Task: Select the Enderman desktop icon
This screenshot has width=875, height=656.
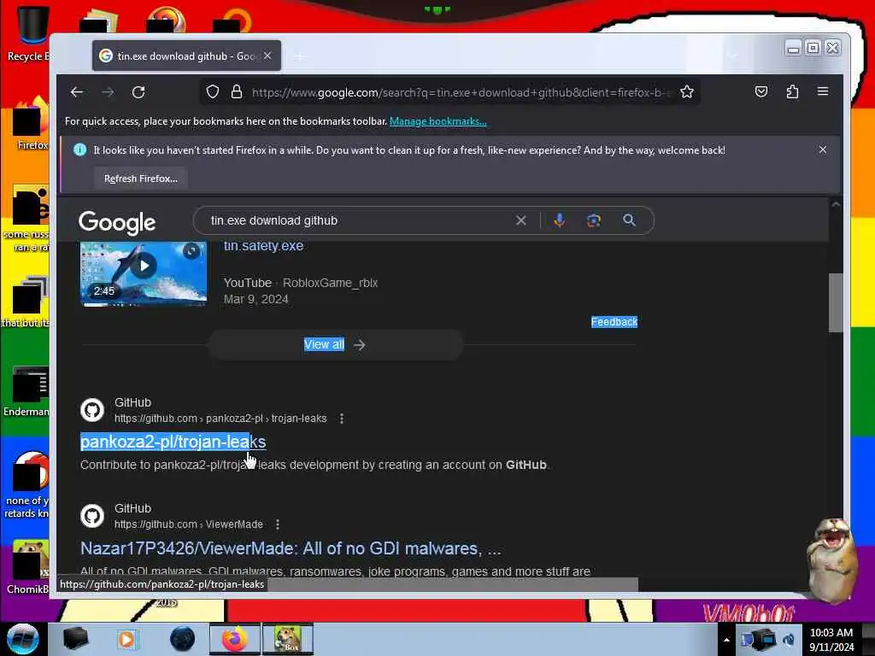Action: (x=26, y=391)
